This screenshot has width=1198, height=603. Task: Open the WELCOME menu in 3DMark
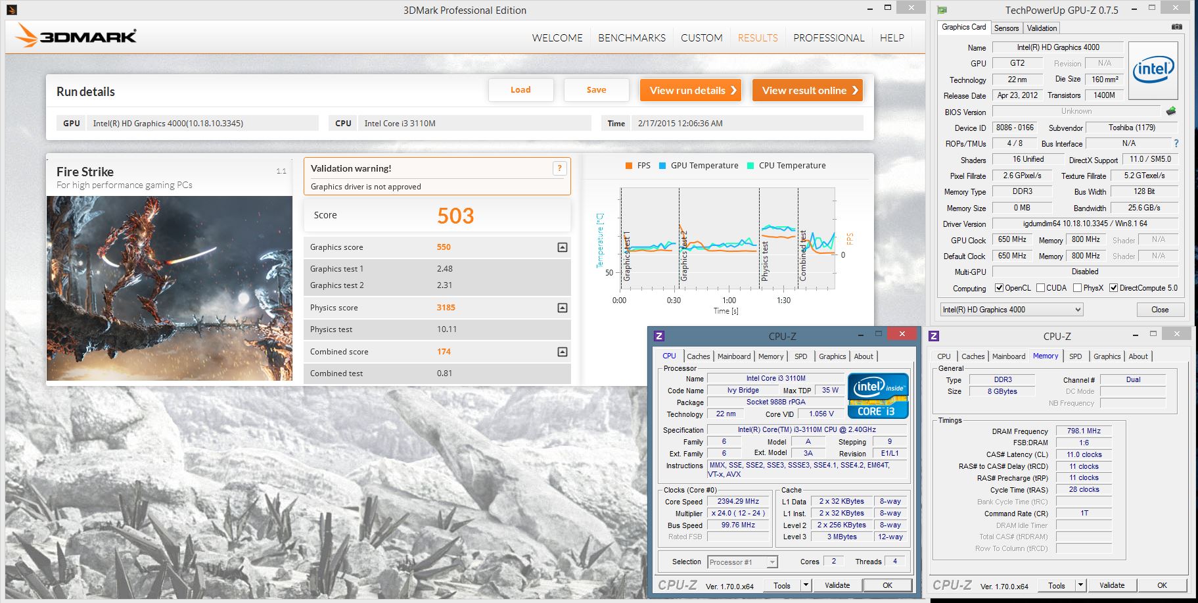pyautogui.click(x=557, y=38)
